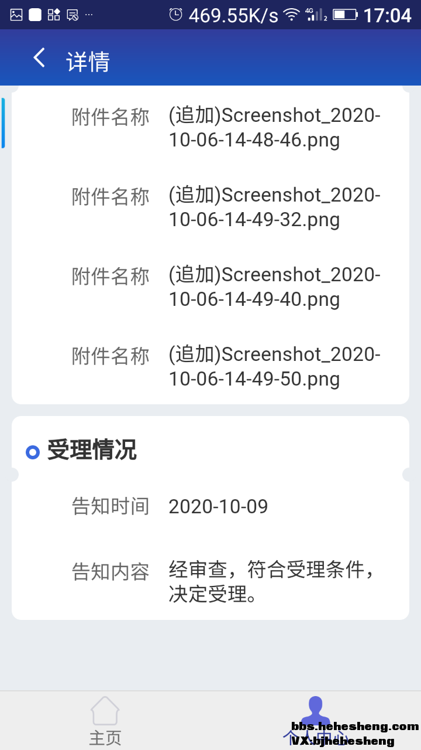Tap the battery status icon
This screenshot has height=750, width=421.
345,15
